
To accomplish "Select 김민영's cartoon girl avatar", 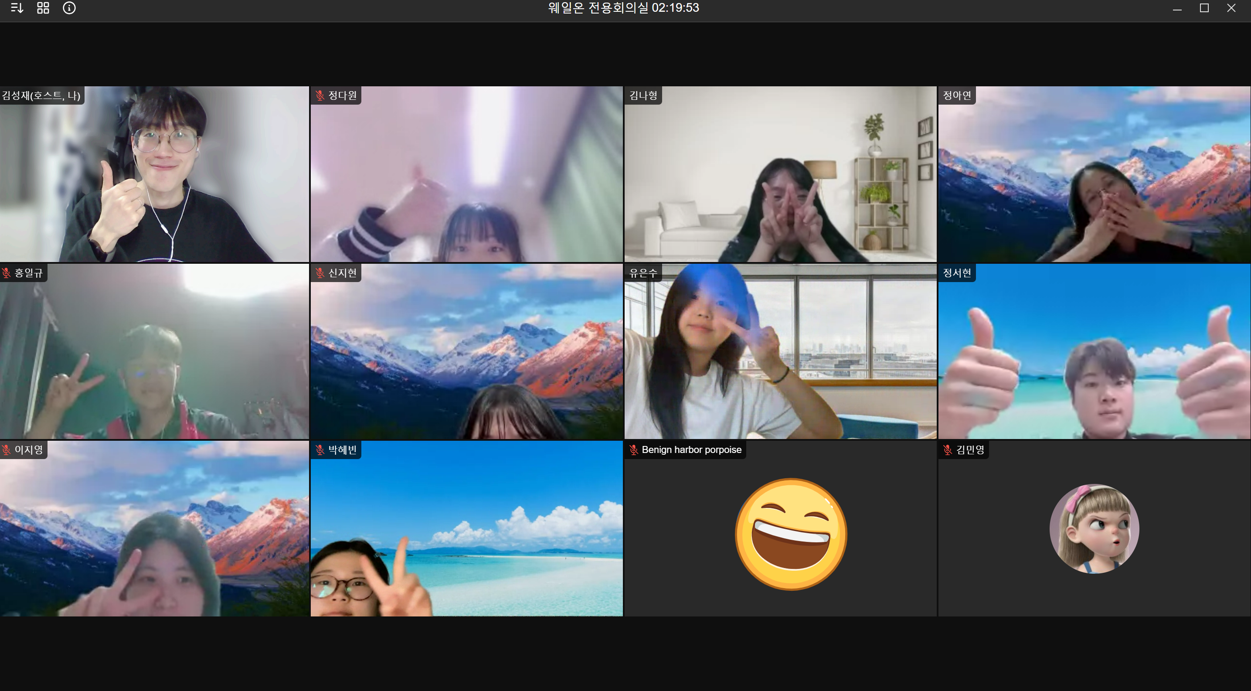I will click(x=1094, y=529).
